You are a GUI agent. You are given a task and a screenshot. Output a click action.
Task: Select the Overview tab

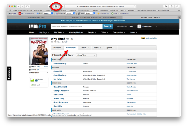coord(57,48)
